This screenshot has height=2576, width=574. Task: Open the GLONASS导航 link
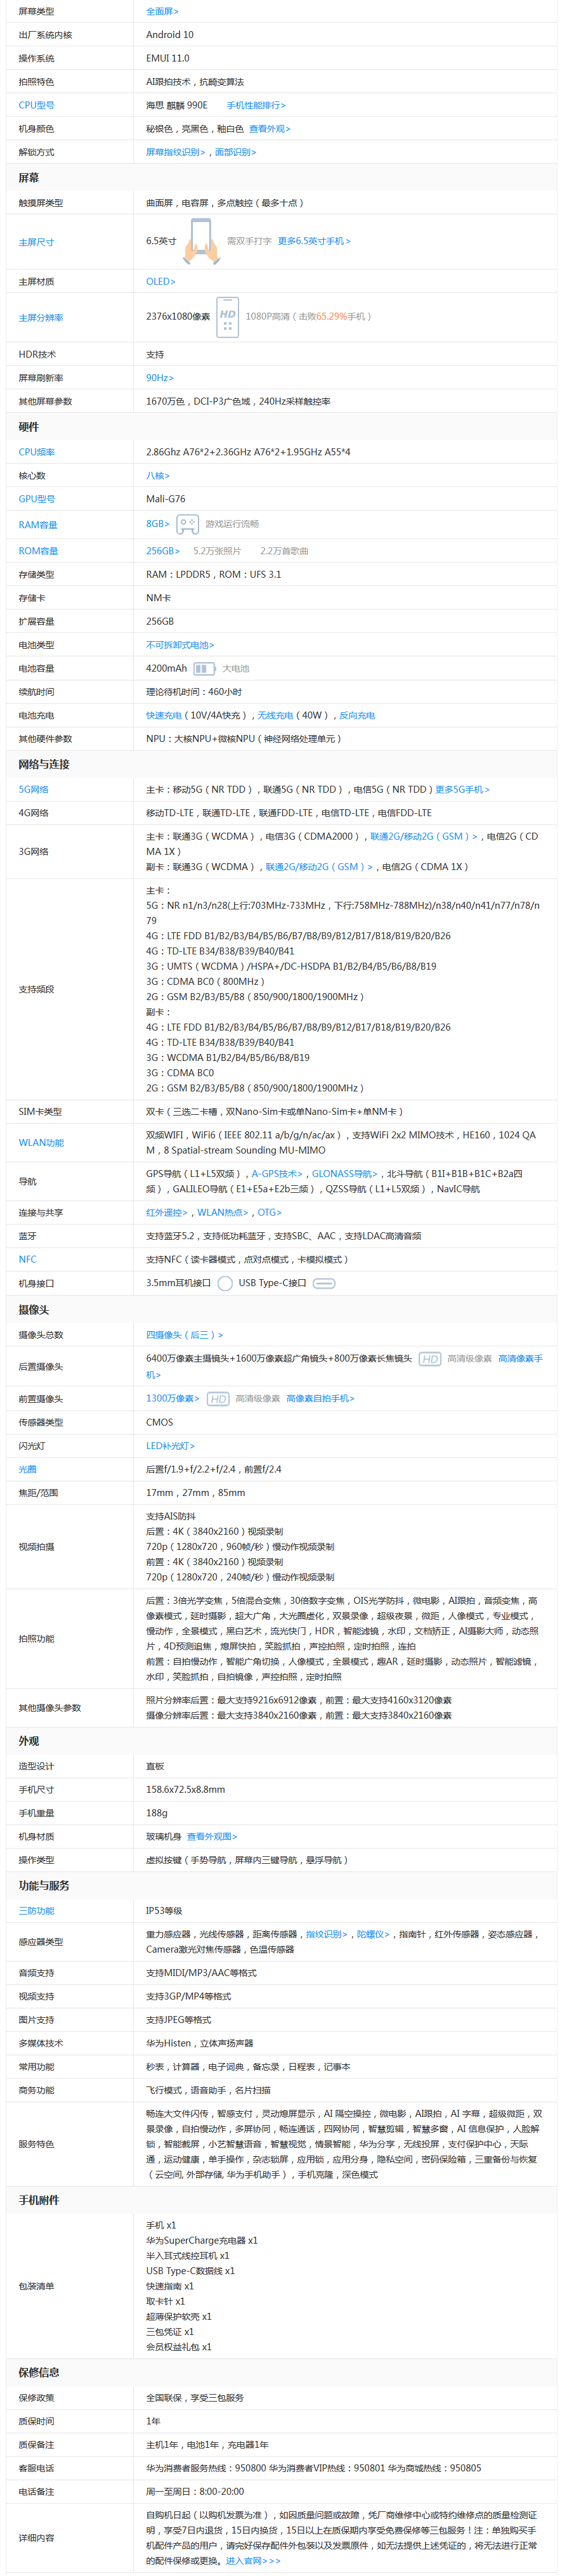click(x=345, y=1174)
